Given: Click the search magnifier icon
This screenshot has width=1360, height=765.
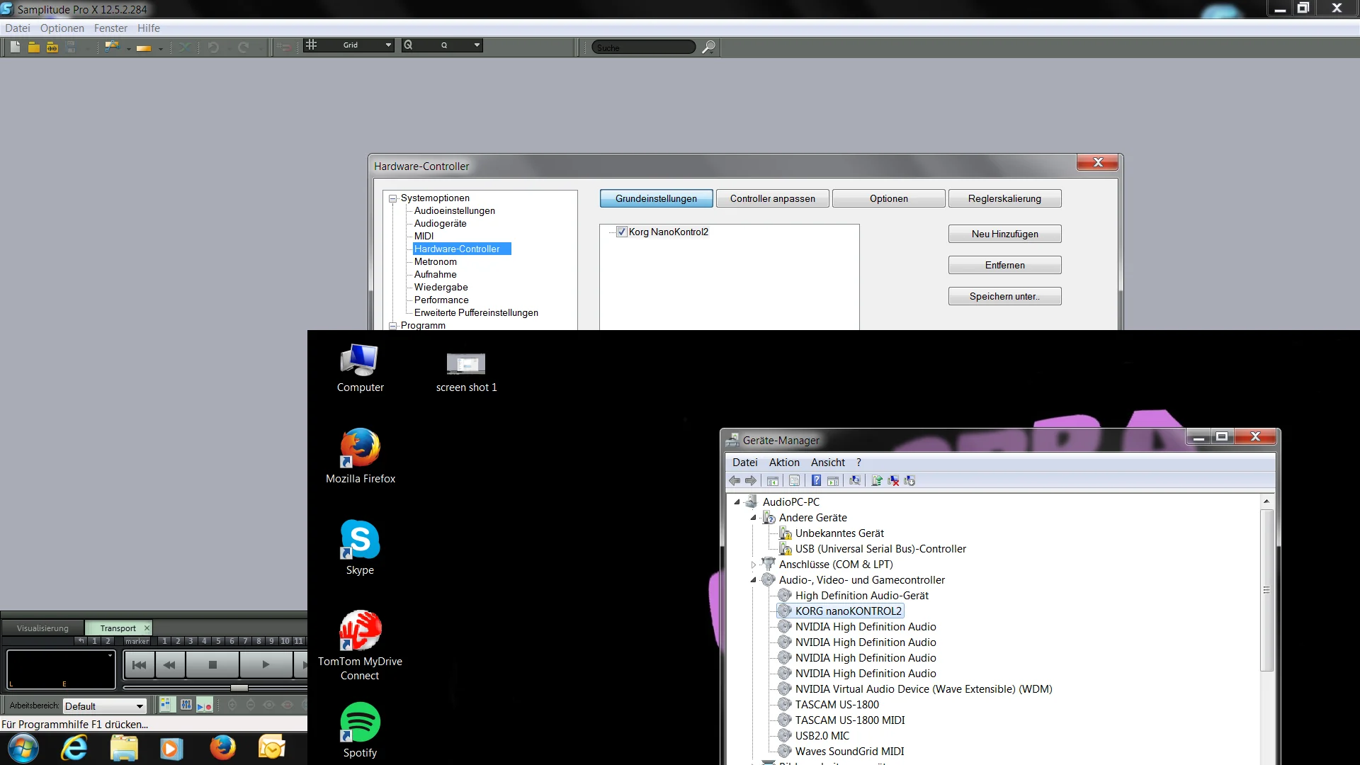Looking at the screenshot, I should click(x=708, y=47).
